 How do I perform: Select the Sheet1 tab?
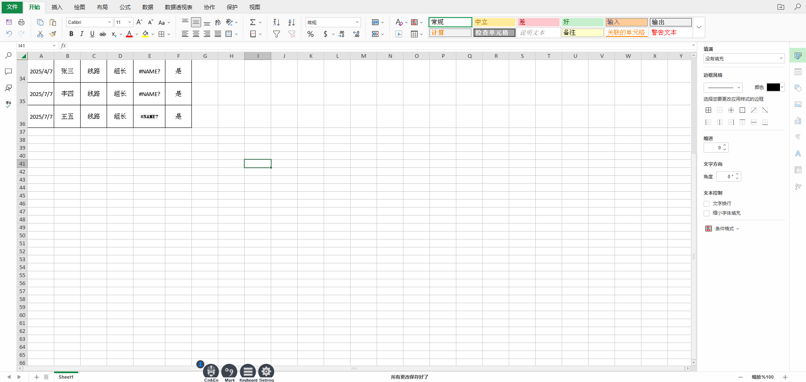[66, 377]
